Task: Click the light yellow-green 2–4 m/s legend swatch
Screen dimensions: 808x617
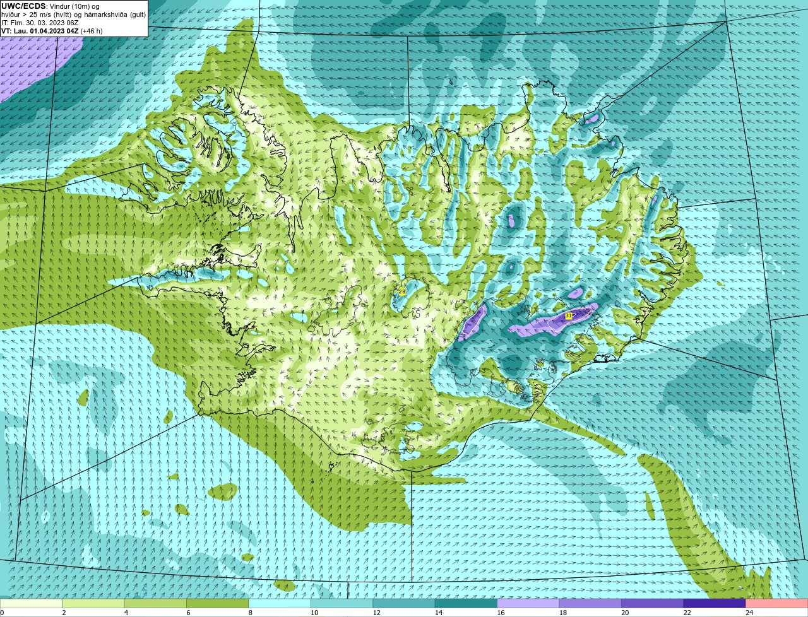Action: coord(94,603)
